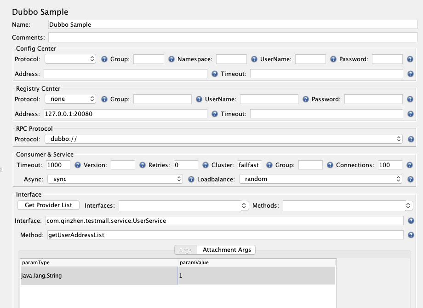Click Registry Center Address field 127.0.0.1:20080
This screenshot has height=308, width=423.
pyautogui.click(x=126, y=114)
